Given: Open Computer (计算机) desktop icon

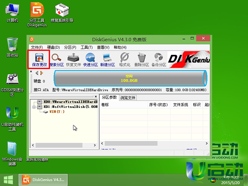Looking at the screenshot, I should coord(12,13).
